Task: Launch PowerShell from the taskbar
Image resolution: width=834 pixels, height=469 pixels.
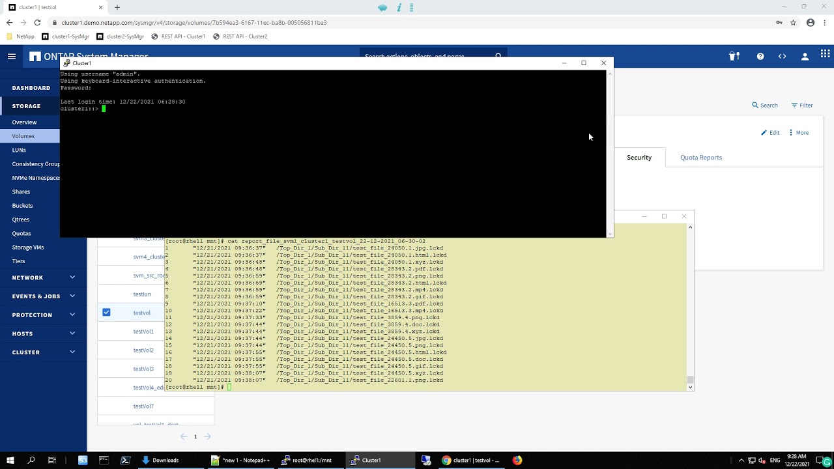Action: [125, 460]
